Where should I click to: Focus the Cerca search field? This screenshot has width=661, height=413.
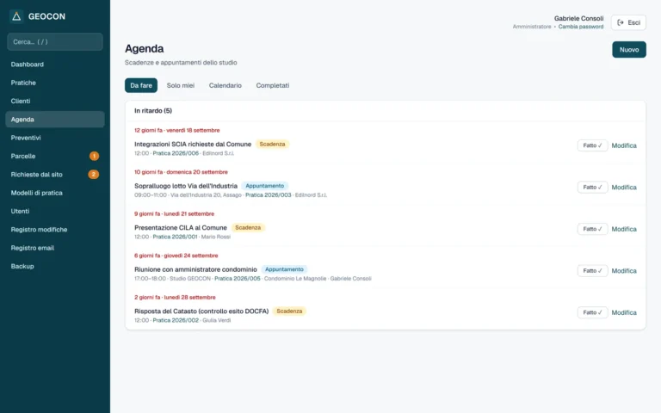pyautogui.click(x=55, y=41)
